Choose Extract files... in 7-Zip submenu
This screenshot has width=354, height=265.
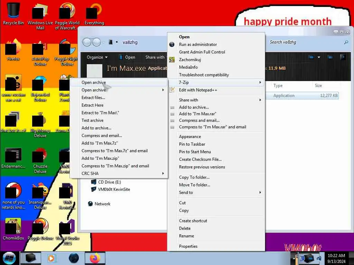click(93, 98)
